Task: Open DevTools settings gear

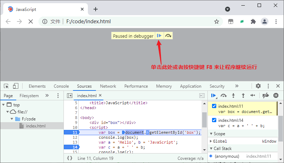Action: click(258, 86)
